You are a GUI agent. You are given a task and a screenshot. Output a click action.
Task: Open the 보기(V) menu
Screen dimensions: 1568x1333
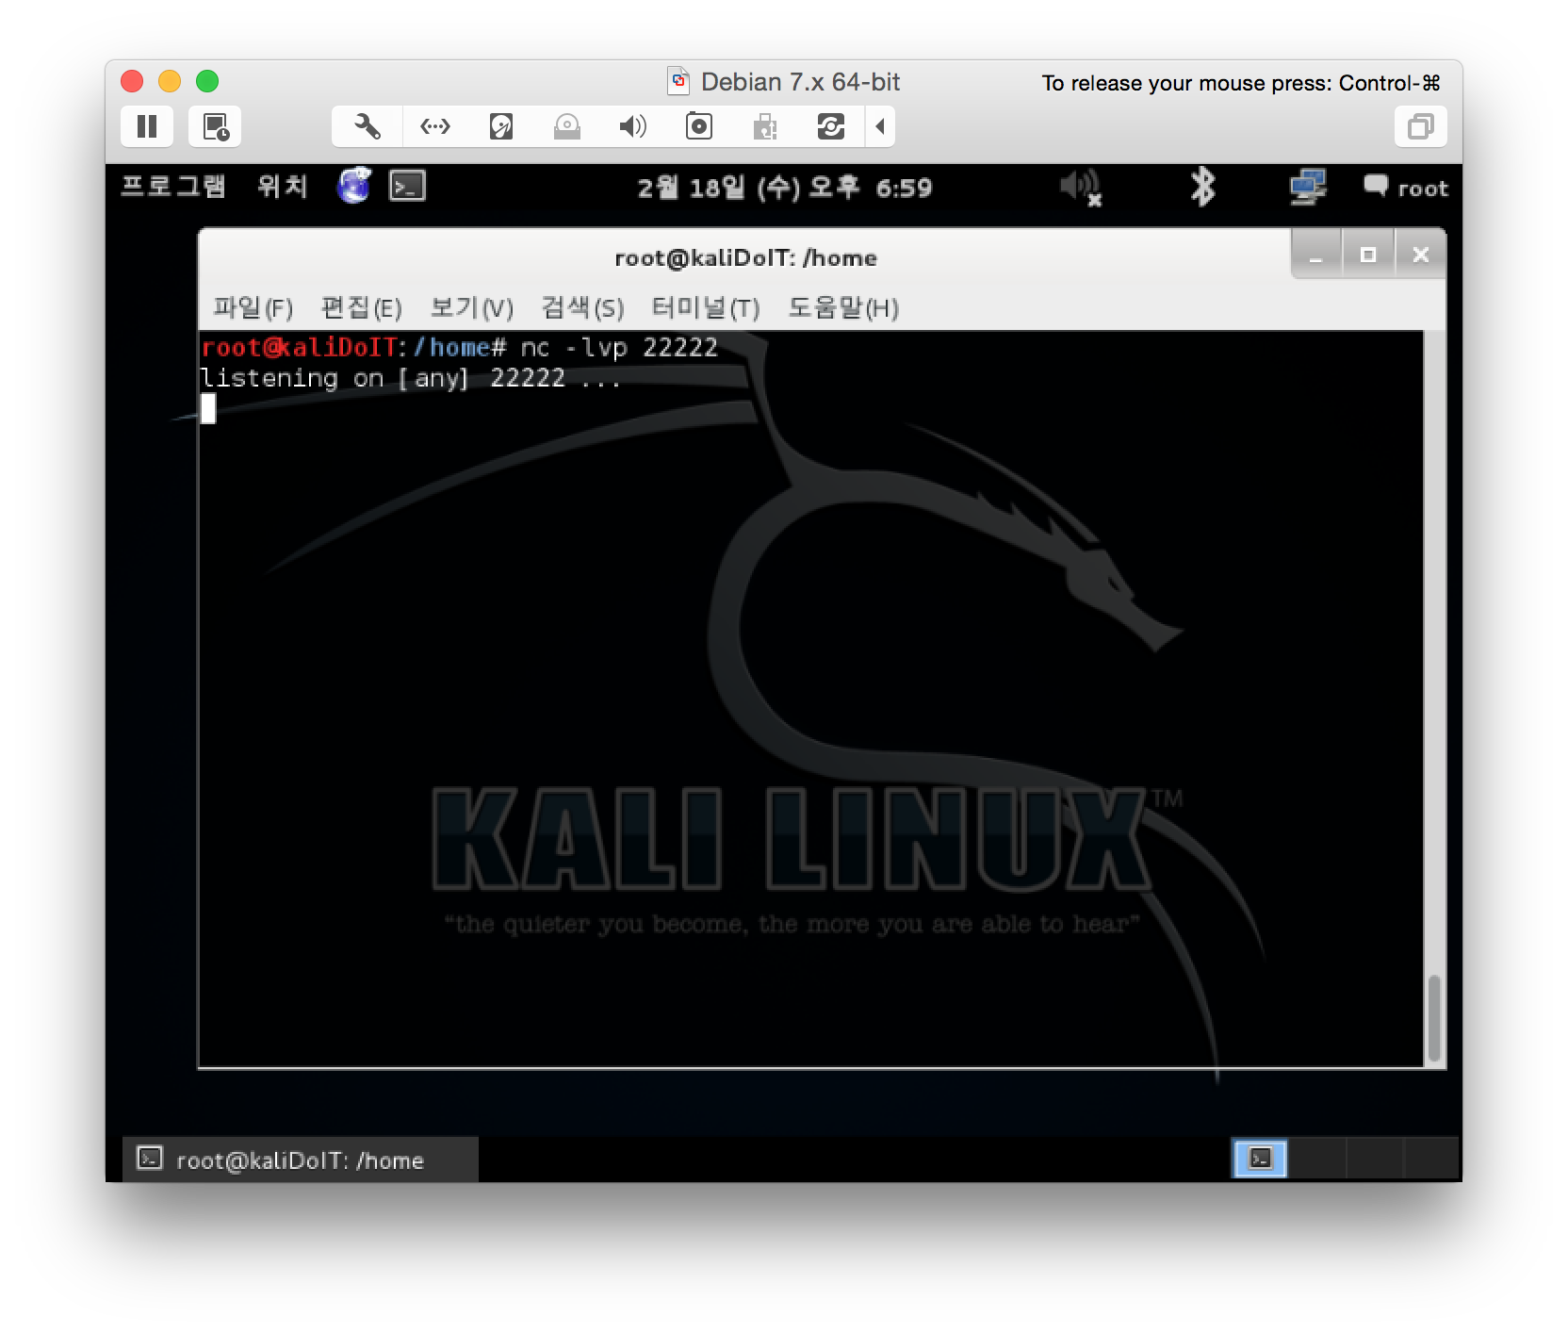click(472, 307)
